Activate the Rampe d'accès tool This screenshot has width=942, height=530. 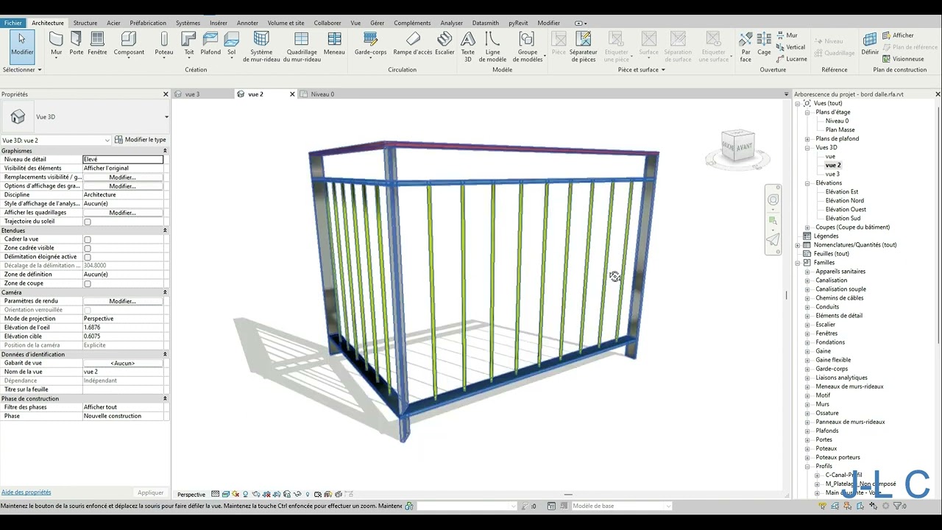(413, 44)
